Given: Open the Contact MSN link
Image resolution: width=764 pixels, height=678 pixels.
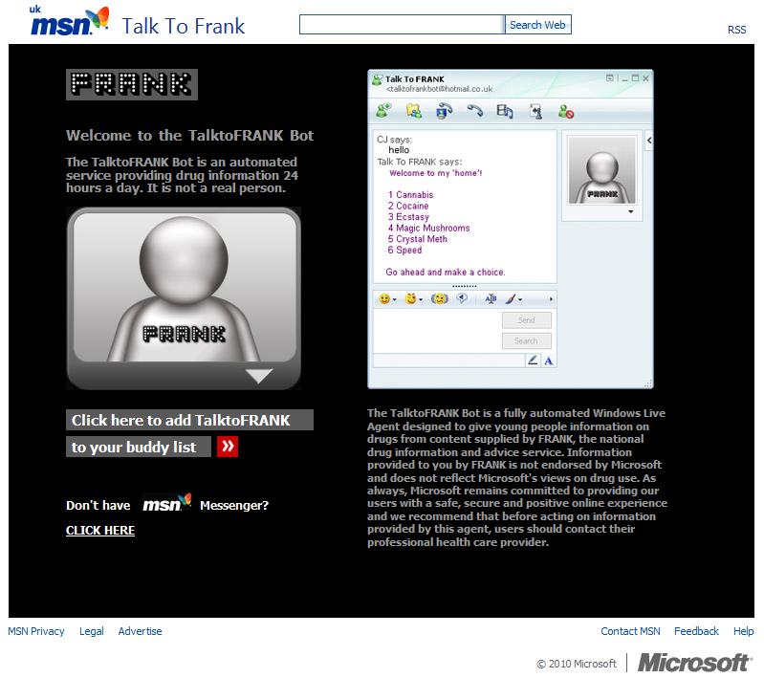Looking at the screenshot, I should point(630,631).
